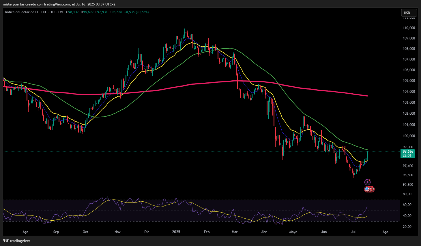Click the 40,00 RSI axis label
The width and height of the screenshot is (421, 246).
(x=407, y=216)
